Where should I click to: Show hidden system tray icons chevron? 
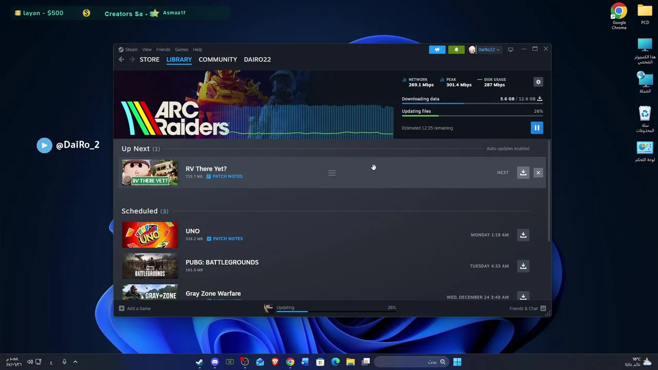point(75,362)
